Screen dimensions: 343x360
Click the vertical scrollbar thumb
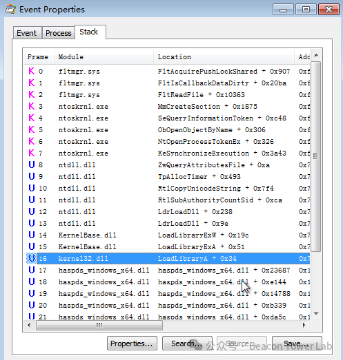point(316,156)
